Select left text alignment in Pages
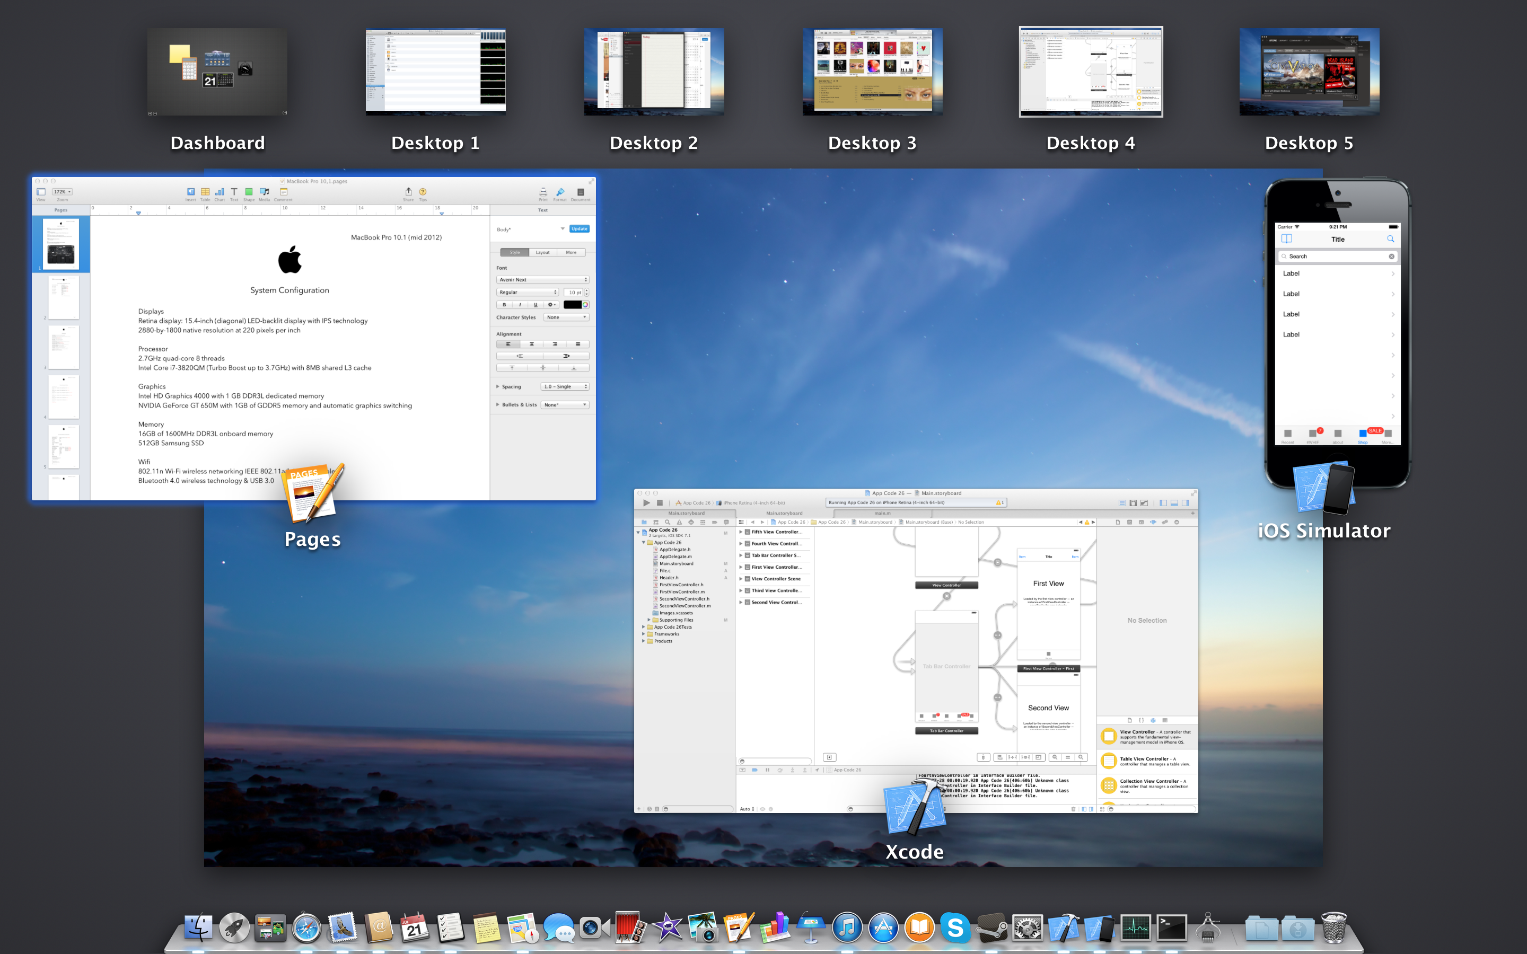 point(508,344)
